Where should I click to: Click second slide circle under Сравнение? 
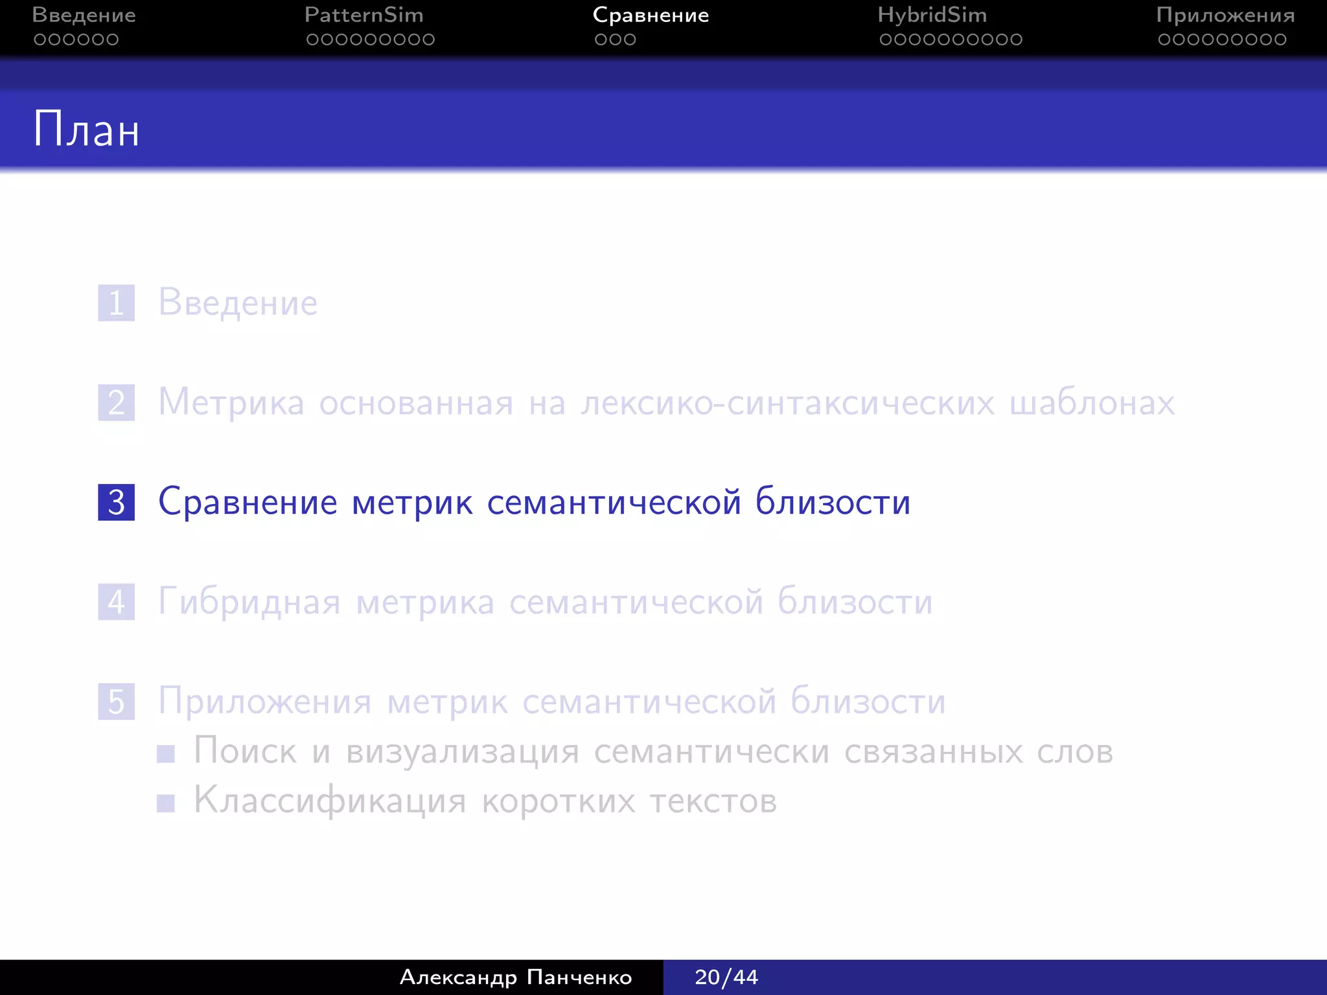click(x=616, y=40)
